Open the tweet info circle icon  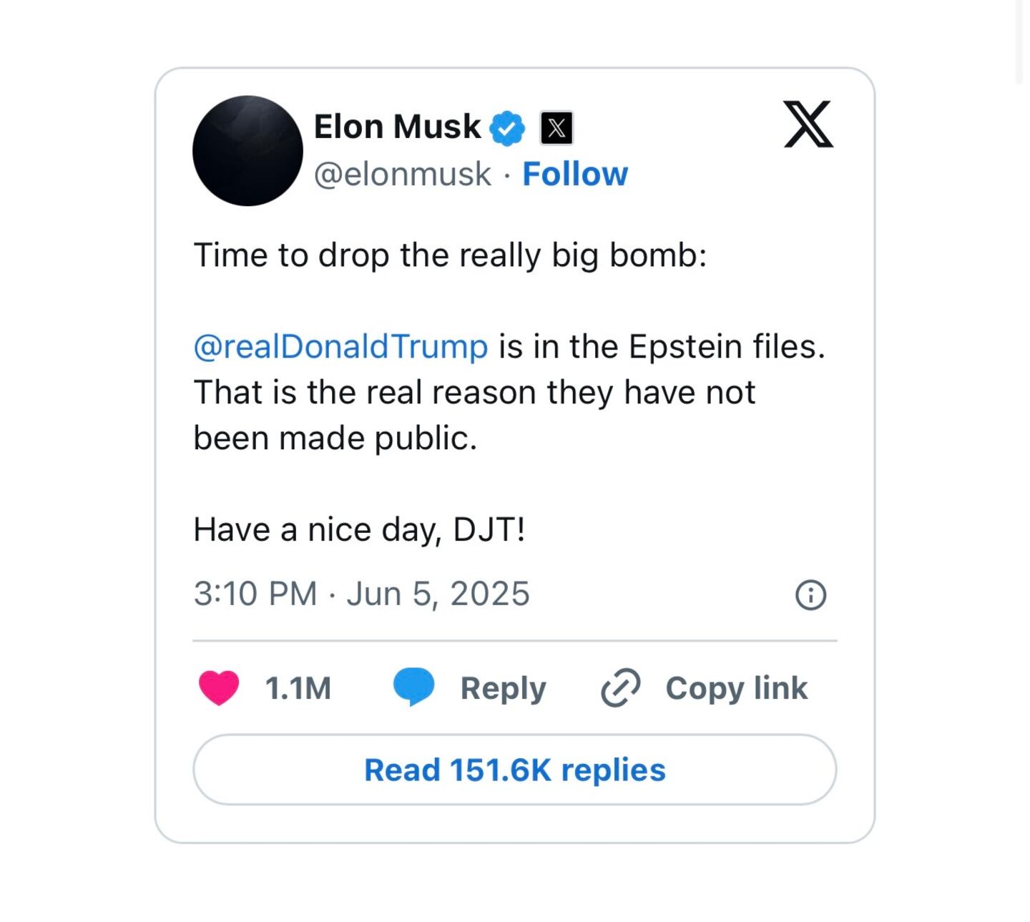[810, 595]
